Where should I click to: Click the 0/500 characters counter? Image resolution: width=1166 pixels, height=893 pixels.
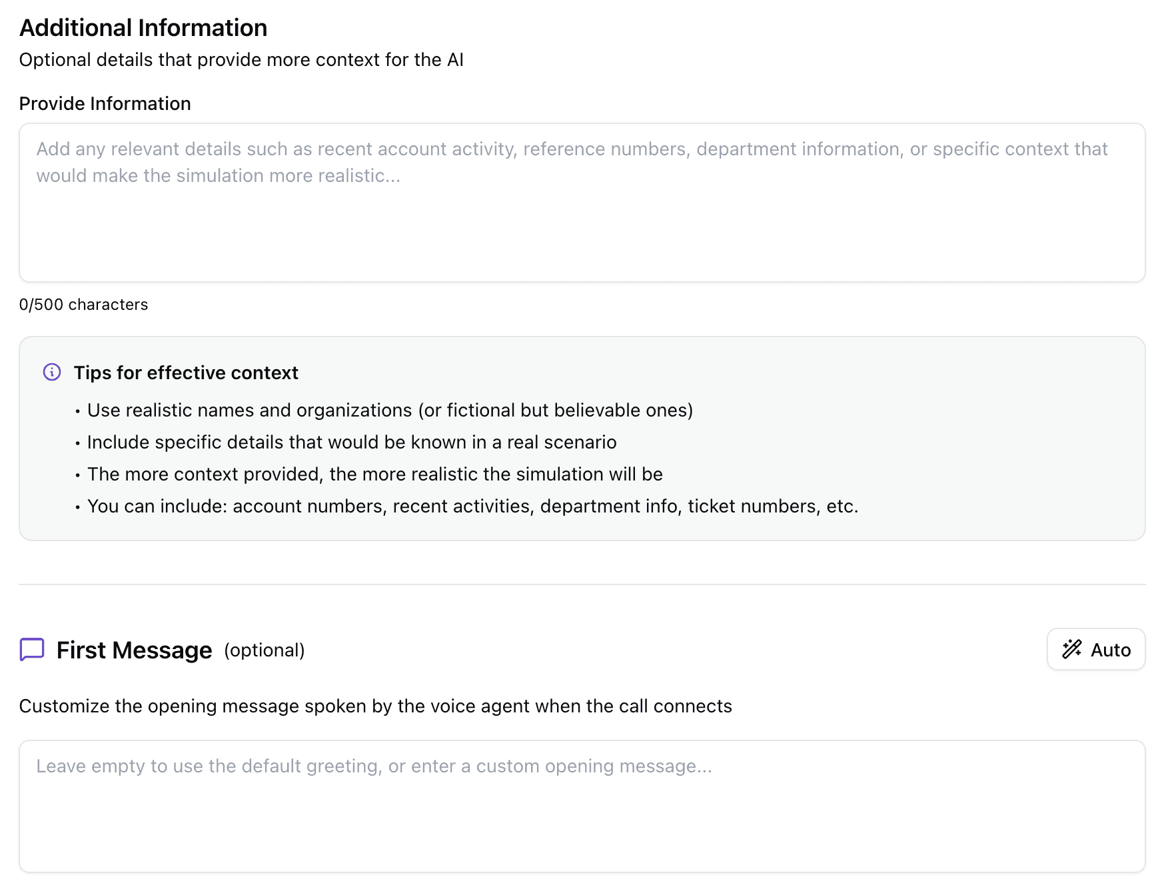point(83,305)
